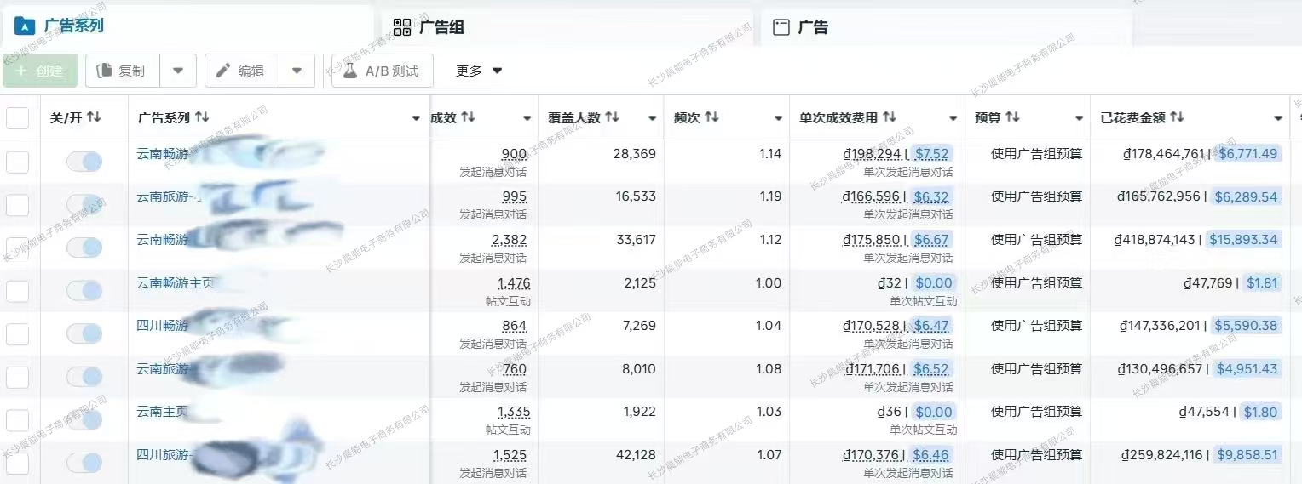Click the green 创建 button
The width and height of the screenshot is (1302, 484).
click(40, 71)
